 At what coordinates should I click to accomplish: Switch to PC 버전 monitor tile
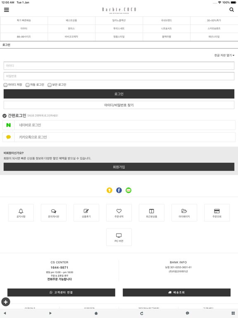tap(119, 237)
